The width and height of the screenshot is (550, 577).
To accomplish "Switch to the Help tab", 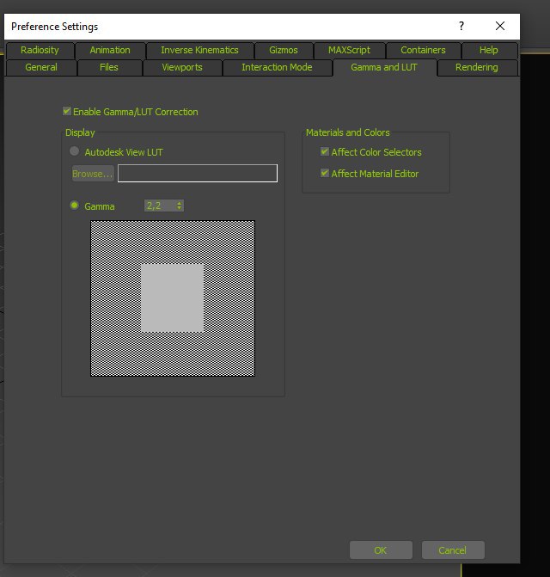I will [489, 50].
